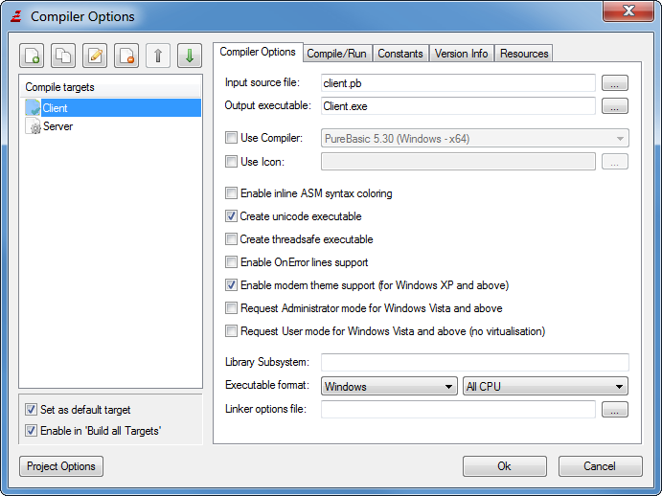Browse for the input source file
Viewport: 662px width, 496px height.
614,83
